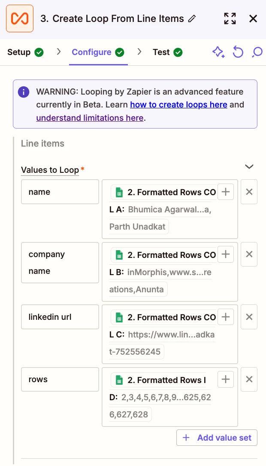Select the Configure tab
This screenshot has width=266, height=466.
[x=98, y=52]
